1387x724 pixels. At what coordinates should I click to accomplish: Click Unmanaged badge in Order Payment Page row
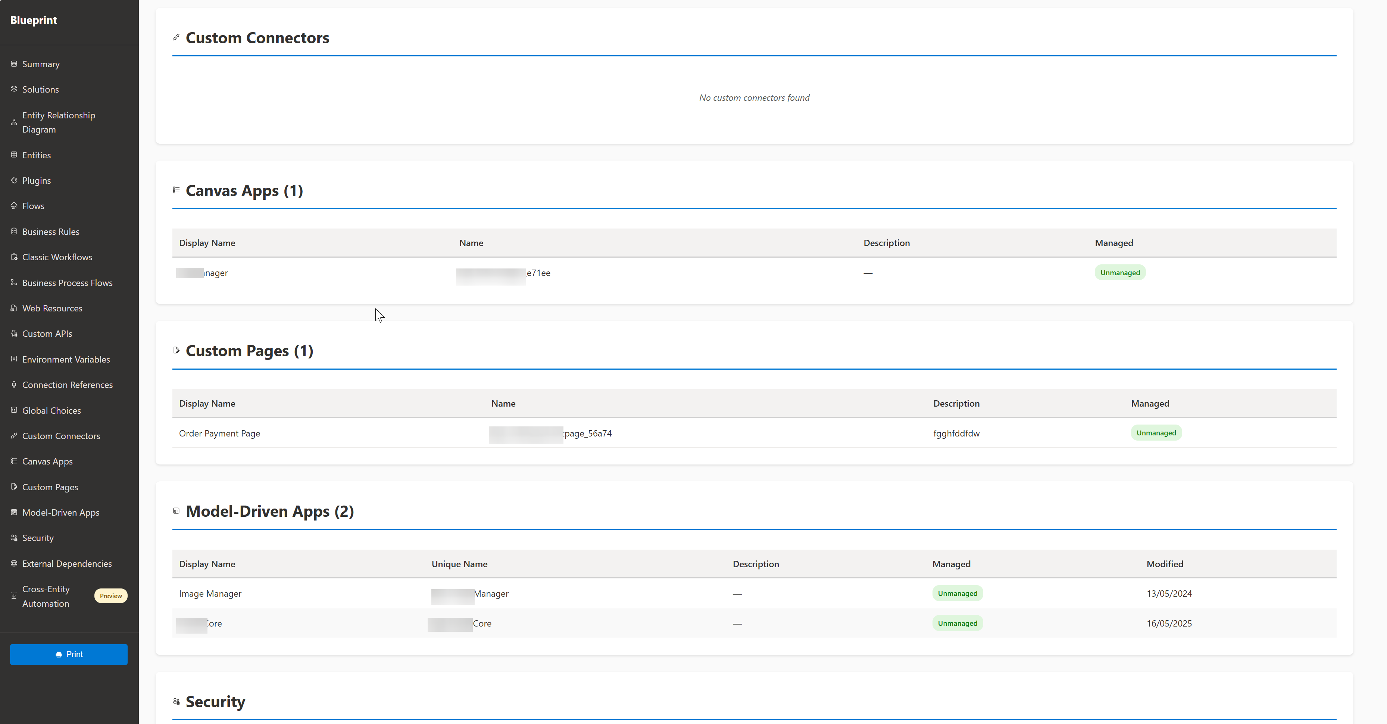click(x=1156, y=432)
